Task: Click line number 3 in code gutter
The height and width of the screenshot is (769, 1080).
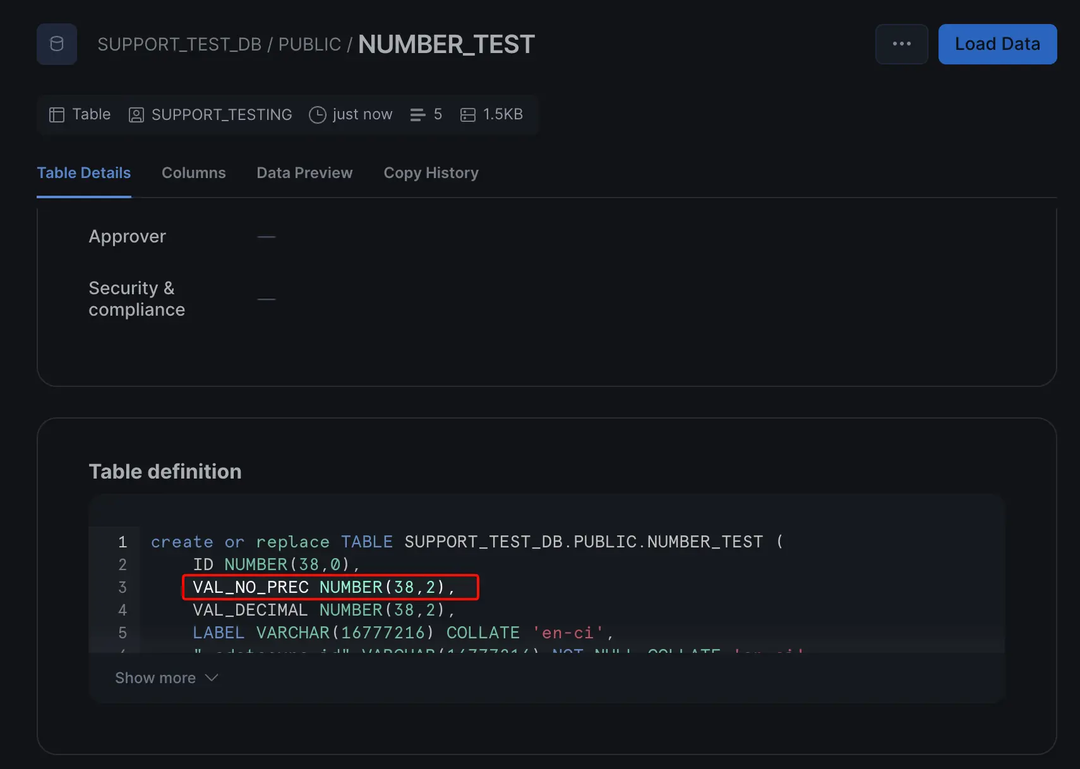Action: tap(123, 587)
